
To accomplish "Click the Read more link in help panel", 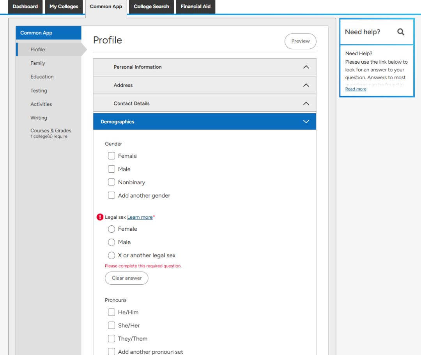I will coord(356,89).
